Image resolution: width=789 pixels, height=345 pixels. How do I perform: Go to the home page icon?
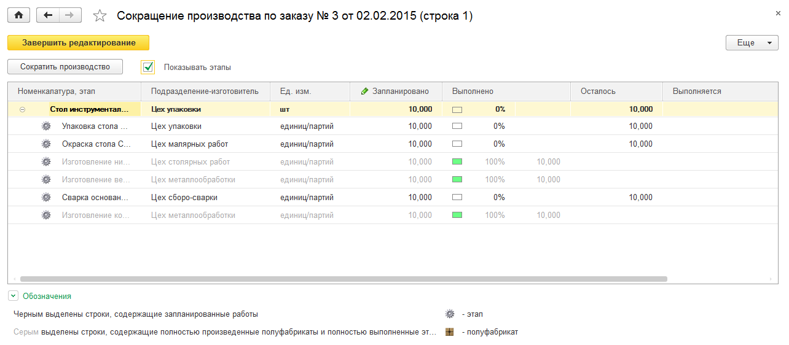coord(18,15)
